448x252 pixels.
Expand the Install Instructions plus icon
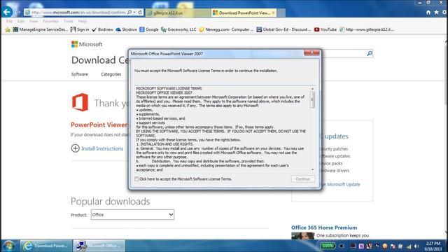(x=75, y=148)
